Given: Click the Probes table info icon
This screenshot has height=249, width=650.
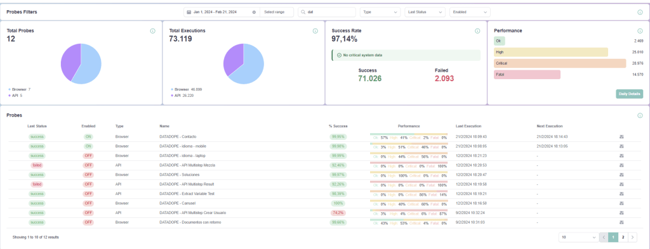Looking at the screenshot, I should pyautogui.click(x=640, y=115).
